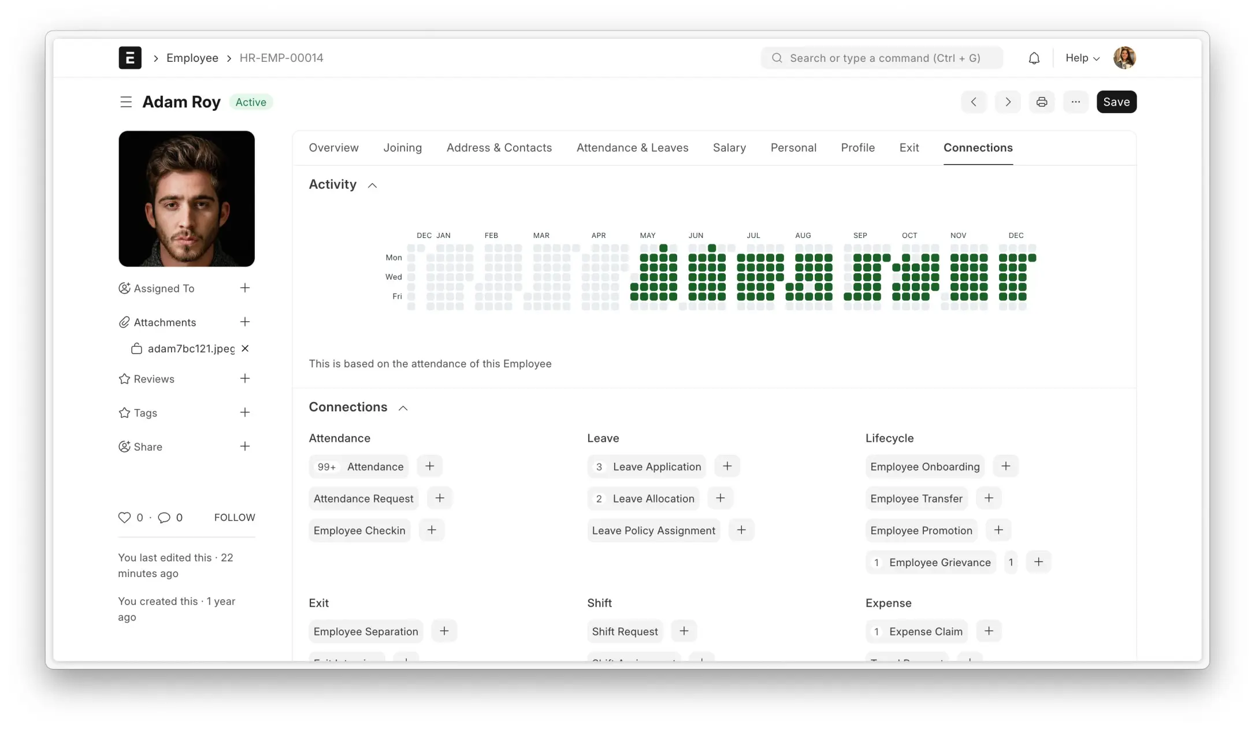Open the three-dots more options menu
The image size is (1255, 729).
point(1075,102)
